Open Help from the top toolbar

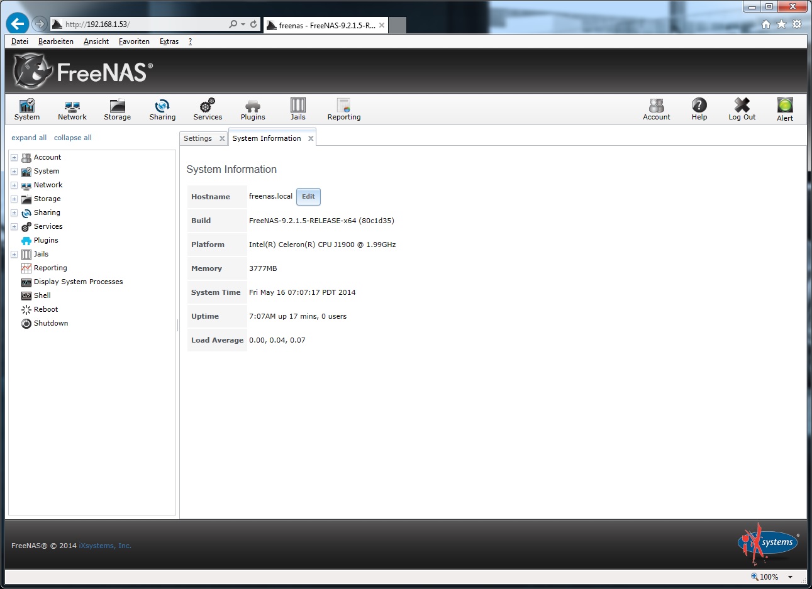coord(699,109)
